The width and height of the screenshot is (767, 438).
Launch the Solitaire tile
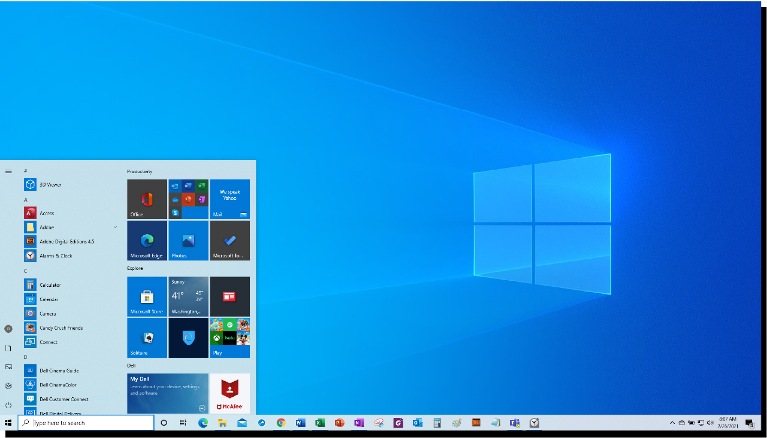click(x=147, y=338)
